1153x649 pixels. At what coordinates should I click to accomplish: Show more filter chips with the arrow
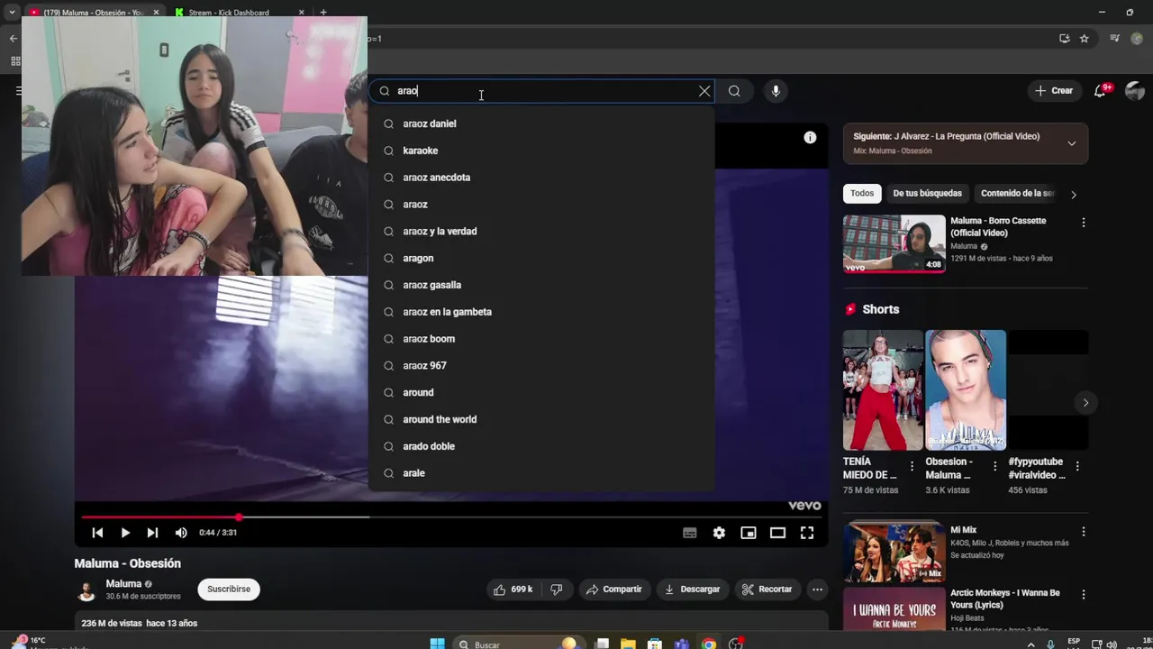tap(1073, 194)
